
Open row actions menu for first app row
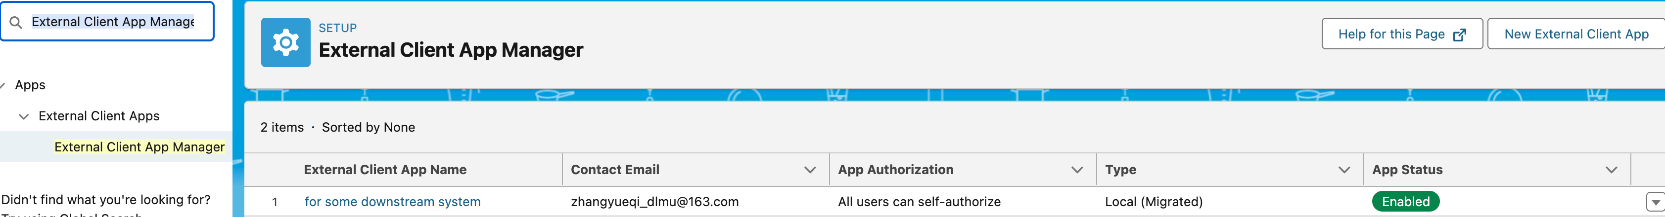click(x=1654, y=202)
